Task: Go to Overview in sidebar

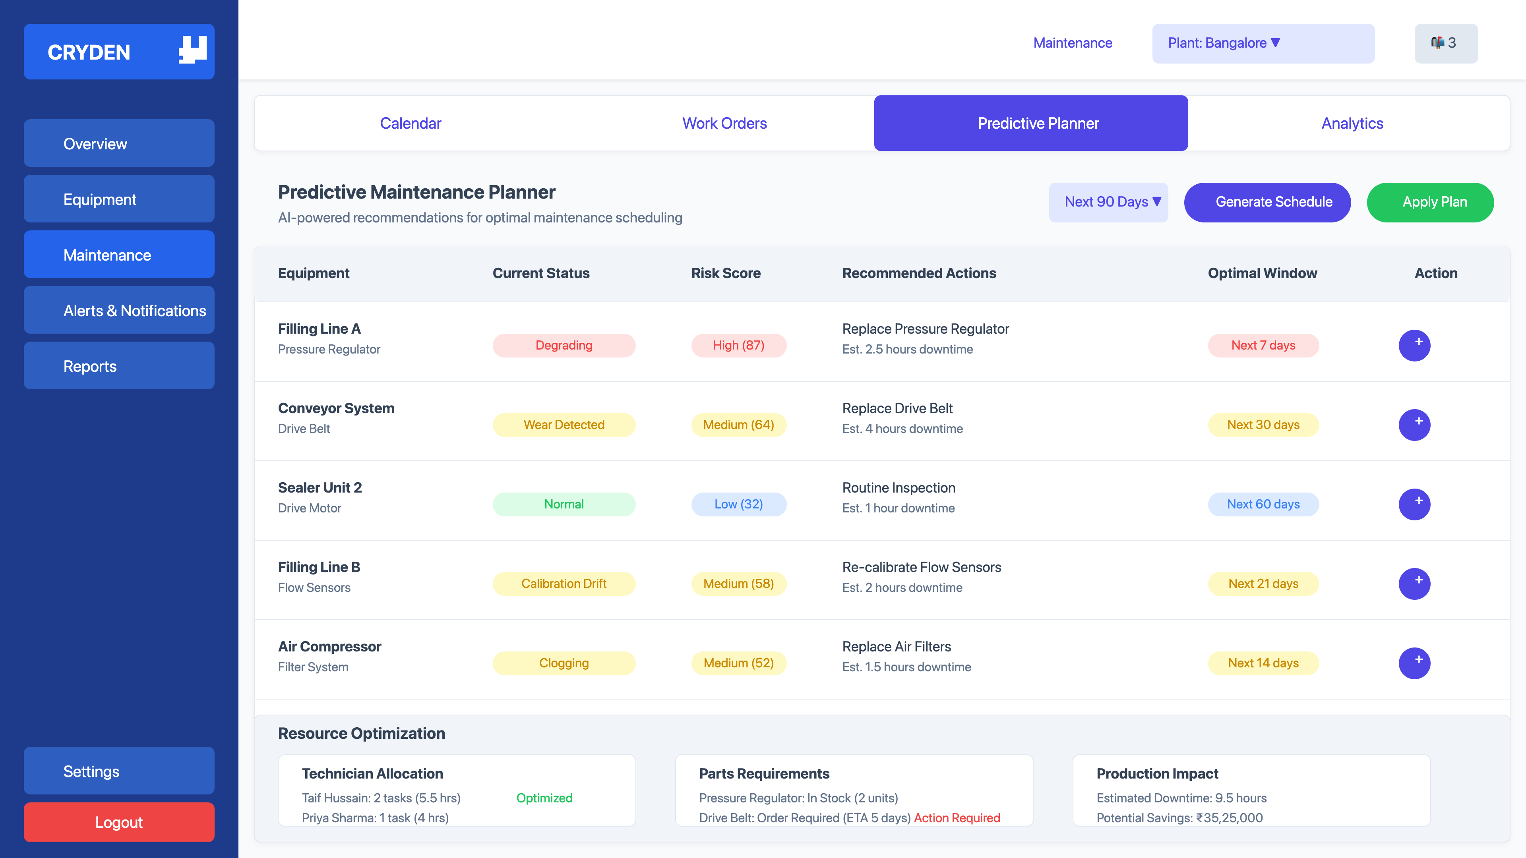Action: pos(119,143)
